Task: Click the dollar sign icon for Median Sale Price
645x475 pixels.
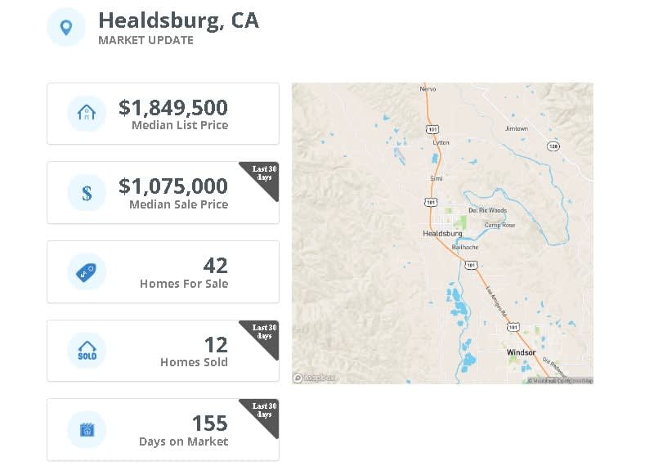Action: point(87,192)
